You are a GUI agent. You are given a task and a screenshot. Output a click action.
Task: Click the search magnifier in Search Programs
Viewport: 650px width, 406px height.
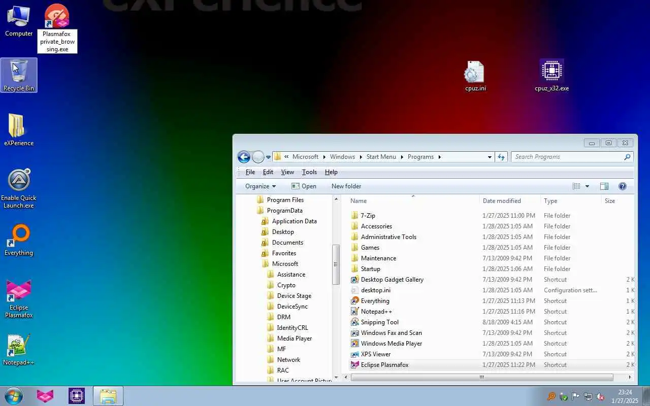click(627, 157)
